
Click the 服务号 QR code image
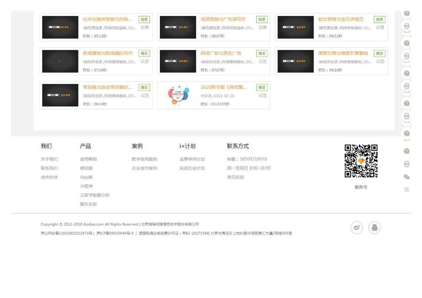(361, 161)
